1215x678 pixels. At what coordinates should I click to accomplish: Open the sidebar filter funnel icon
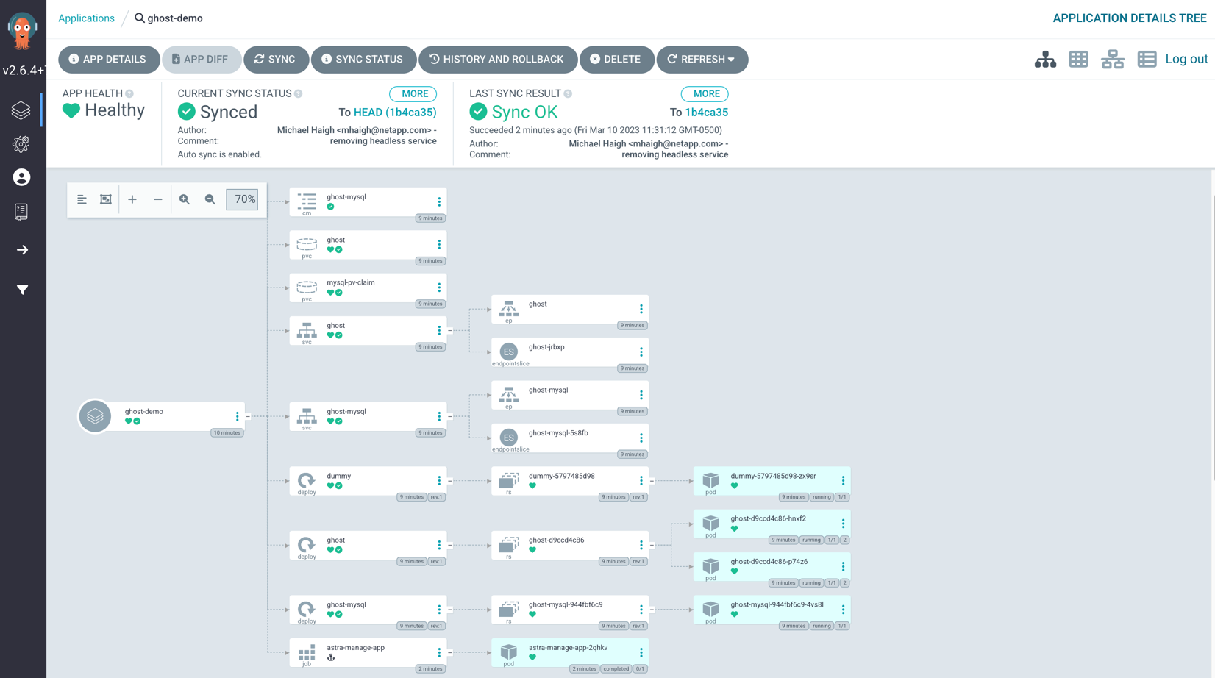(22, 290)
